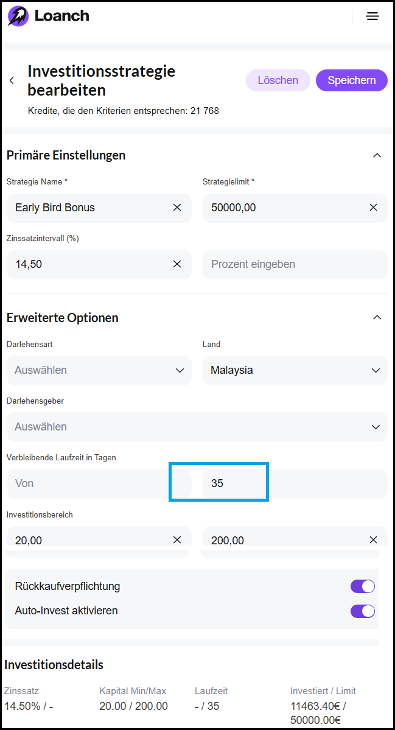Clear the 200,00 maximum investment value
This screenshot has height=730, width=395.
click(x=374, y=540)
